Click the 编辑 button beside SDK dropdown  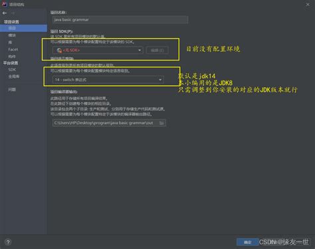[157, 51]
